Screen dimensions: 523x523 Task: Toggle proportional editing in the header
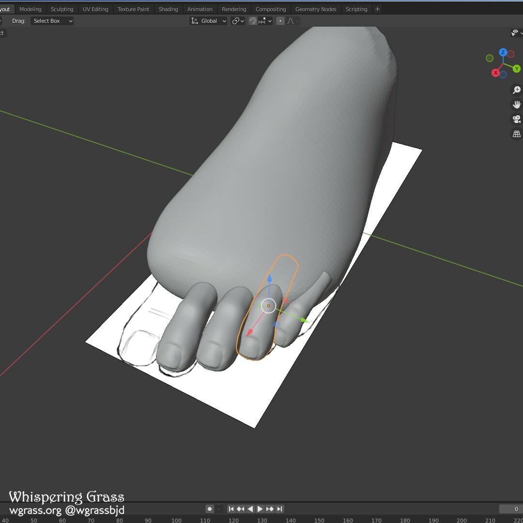tap(280, 21)
